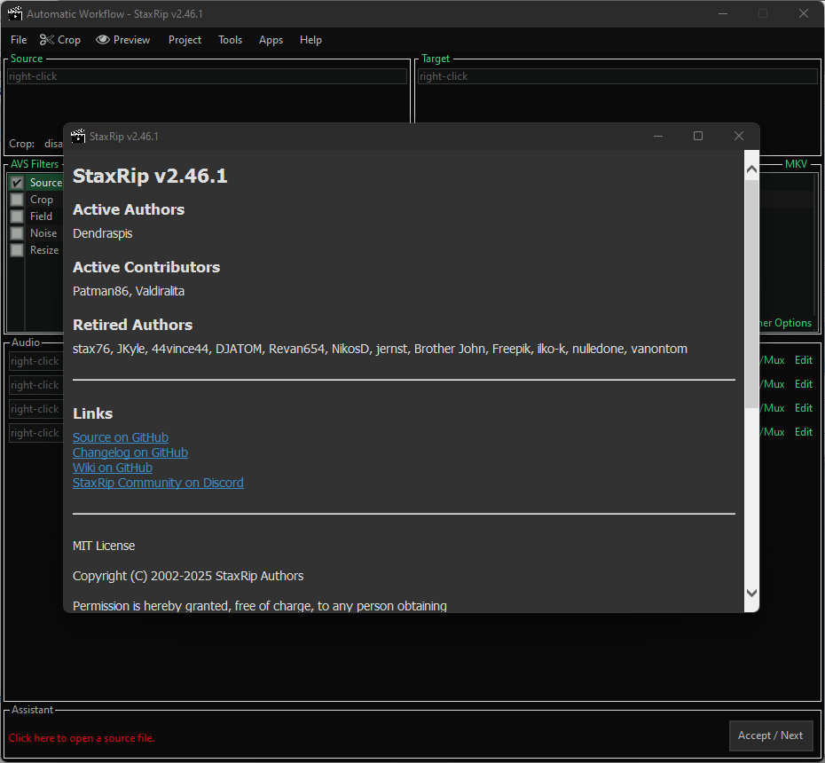Minimize the Automatic Workflow main window
The image size is (825, 763).
tap(723, 13)
